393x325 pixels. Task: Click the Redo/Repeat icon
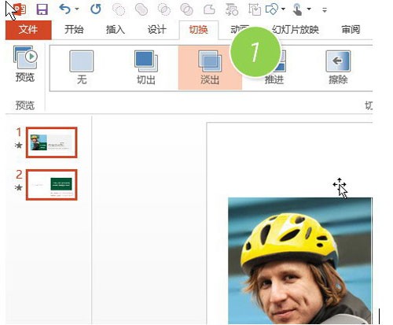point(96,9)
